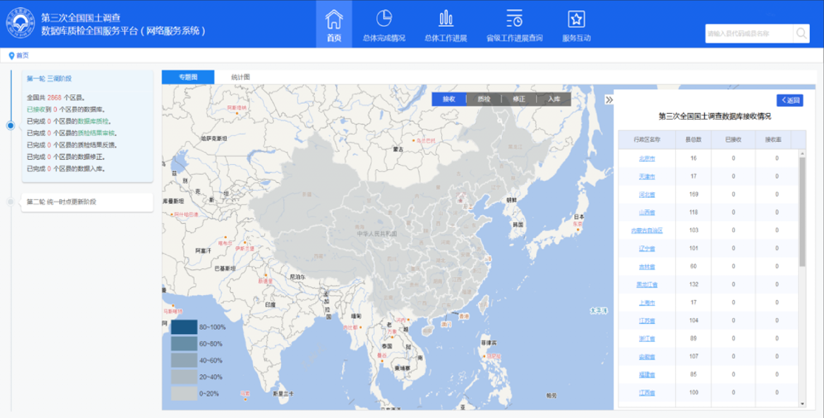Select the 质检 map mode tab
The height and width of the screenshot is (418, 824).
pos(484,99)
